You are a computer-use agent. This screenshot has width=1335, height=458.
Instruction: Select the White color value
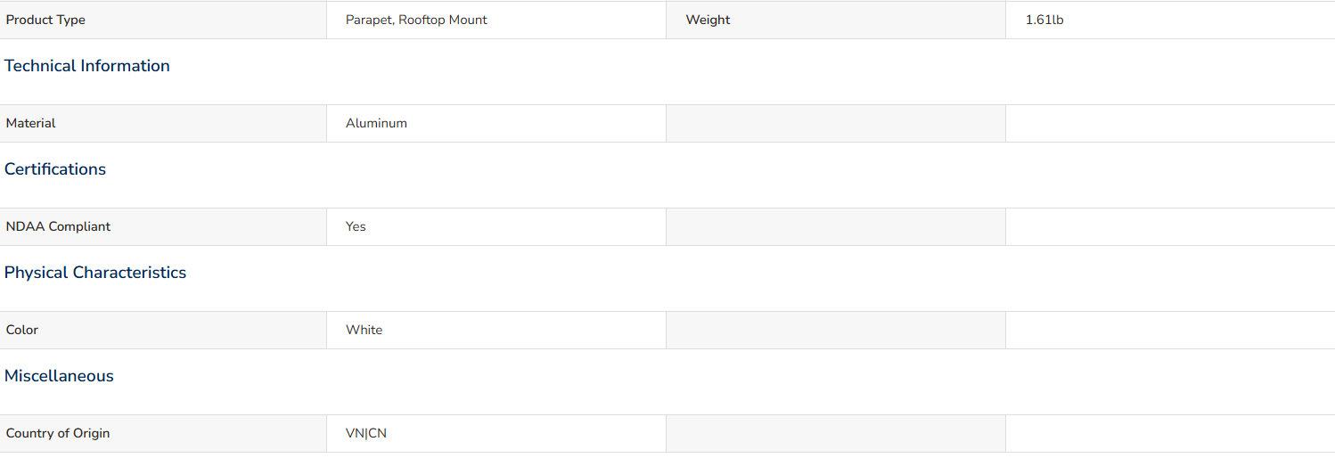coord(364,330)
